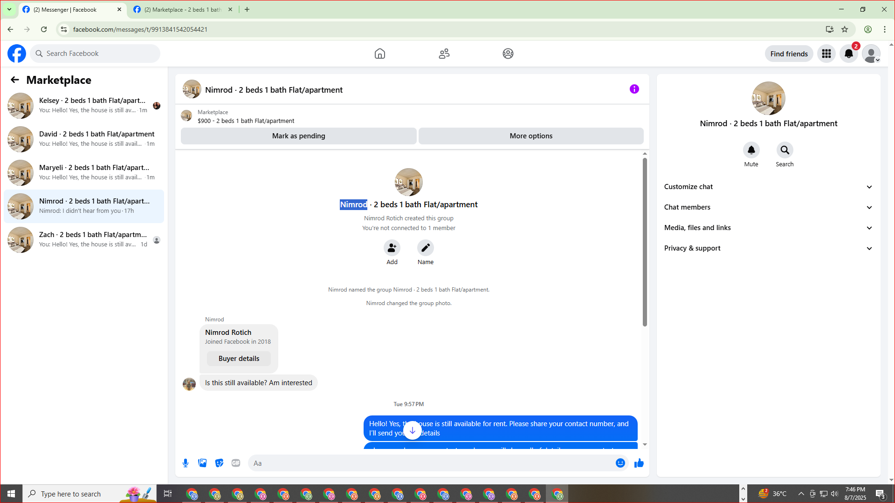The image size is (895, 503).
Task: Search in conversation magnifier icon
Action: pyautogui.click(x=785, y=150)
